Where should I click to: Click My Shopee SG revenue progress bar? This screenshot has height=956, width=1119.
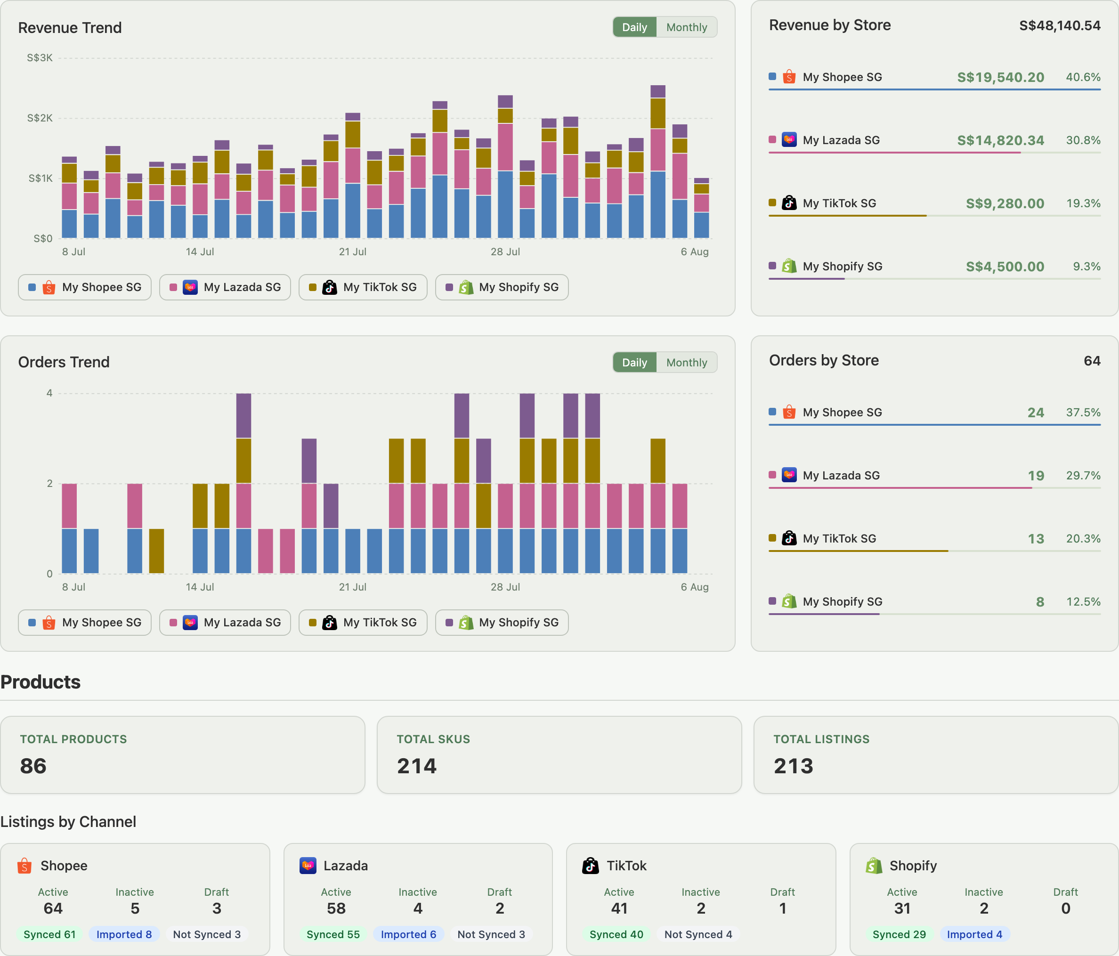click(934, 89)
